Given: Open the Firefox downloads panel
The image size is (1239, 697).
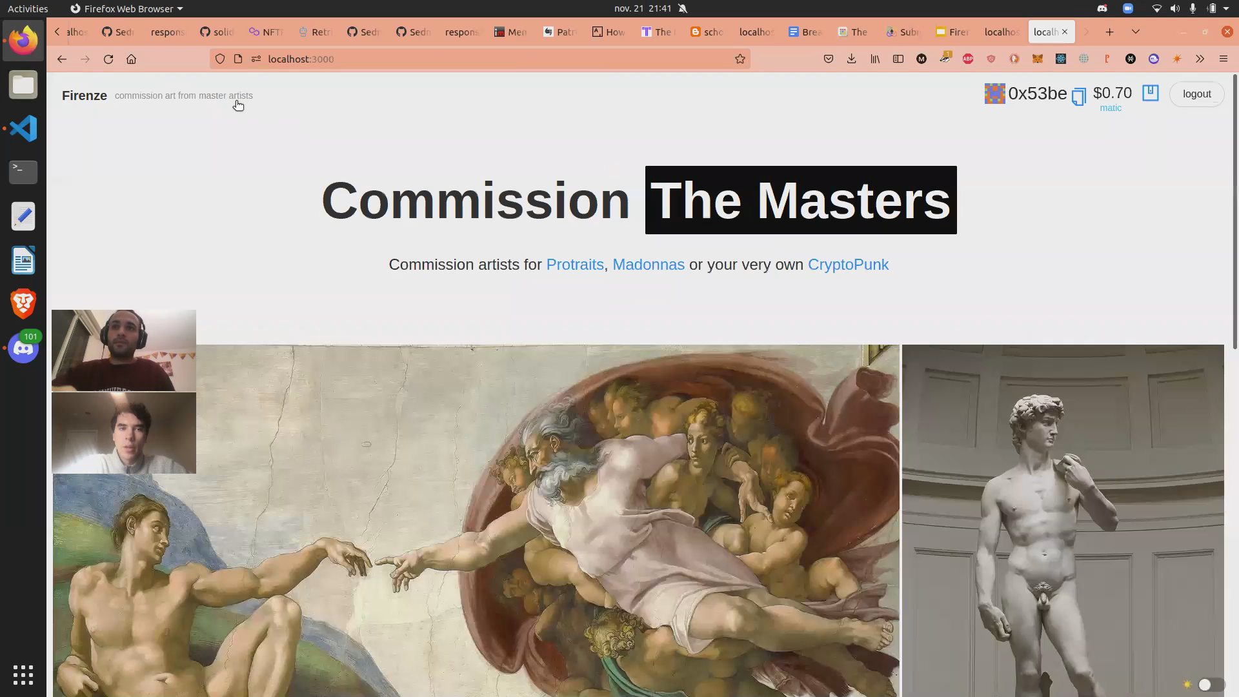Looking at the screenshot, I should 852,59.
